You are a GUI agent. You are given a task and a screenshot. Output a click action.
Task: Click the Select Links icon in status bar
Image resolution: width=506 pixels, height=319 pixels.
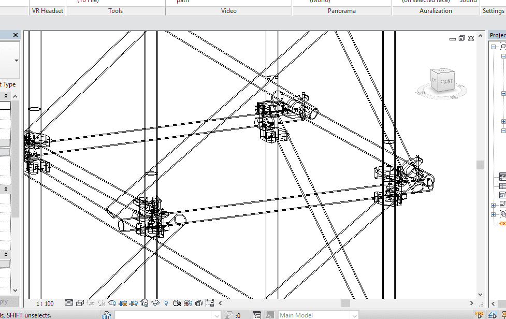(x=479, y=315)
